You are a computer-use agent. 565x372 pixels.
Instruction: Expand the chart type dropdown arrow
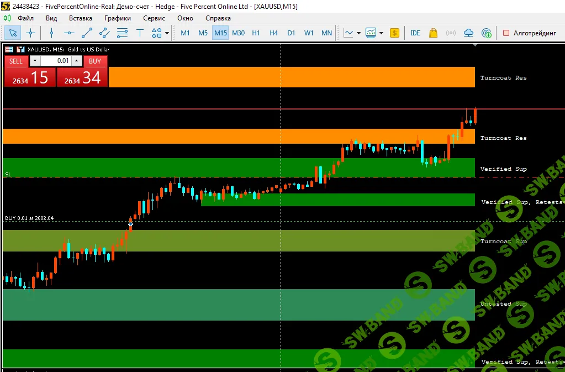[x=358, y=33]
